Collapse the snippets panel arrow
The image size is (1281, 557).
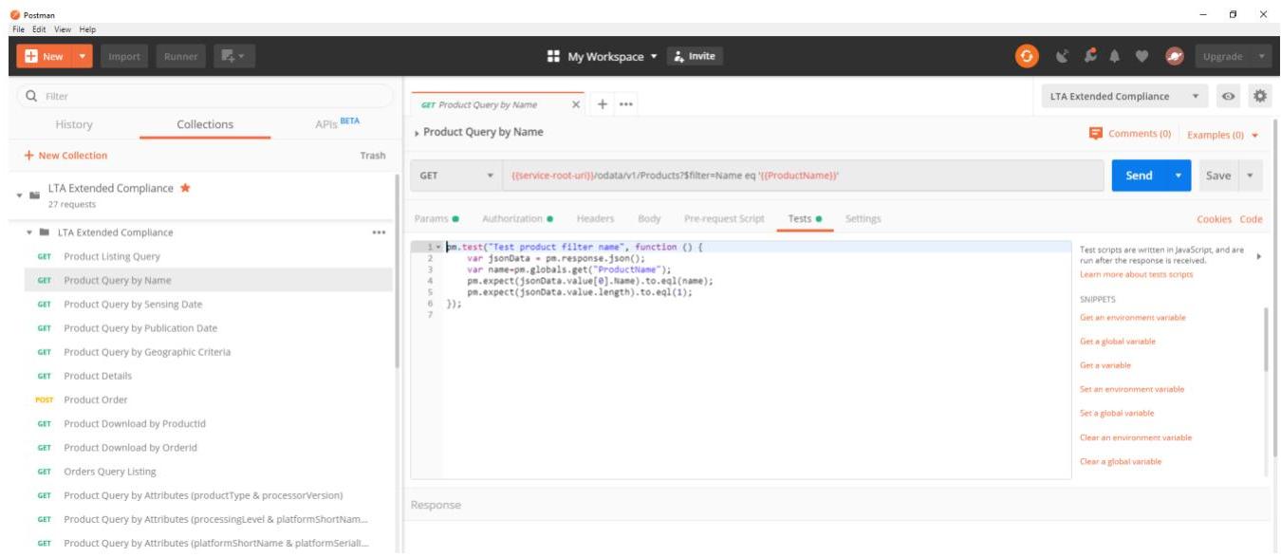pos(1259,257)
